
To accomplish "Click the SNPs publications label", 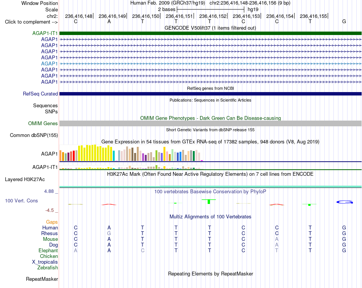I will 51,111.
